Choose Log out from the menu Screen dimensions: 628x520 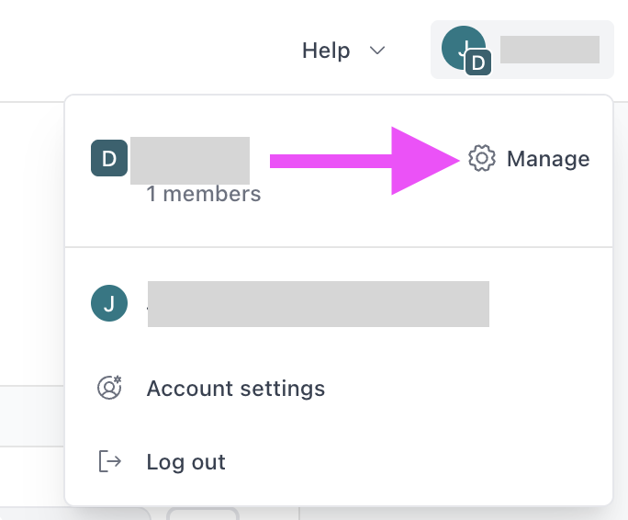click(x=185, y=461)
